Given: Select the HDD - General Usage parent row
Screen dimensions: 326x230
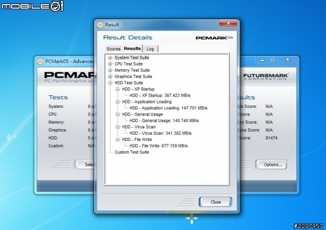Looking at the screenshot, I should tap(143, 114).
